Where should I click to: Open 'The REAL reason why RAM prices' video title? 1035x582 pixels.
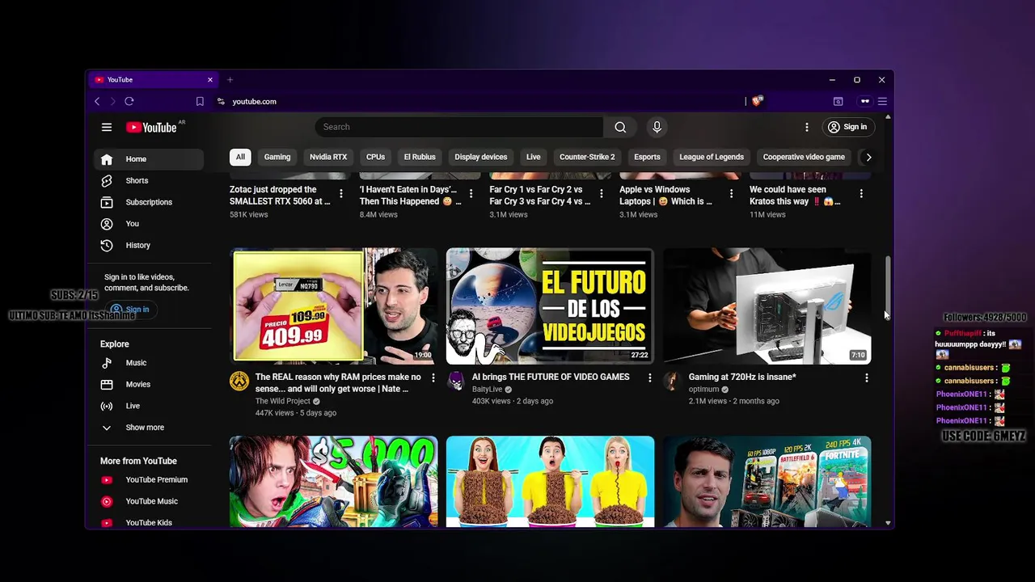coord(338,383)
